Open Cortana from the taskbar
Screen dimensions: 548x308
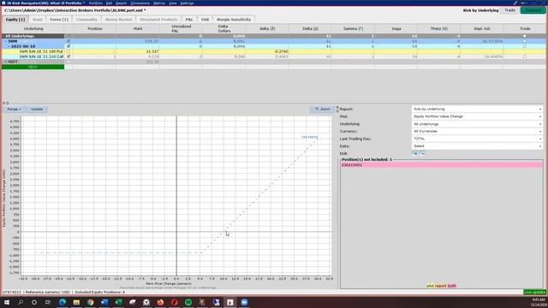tap(34, 302)
